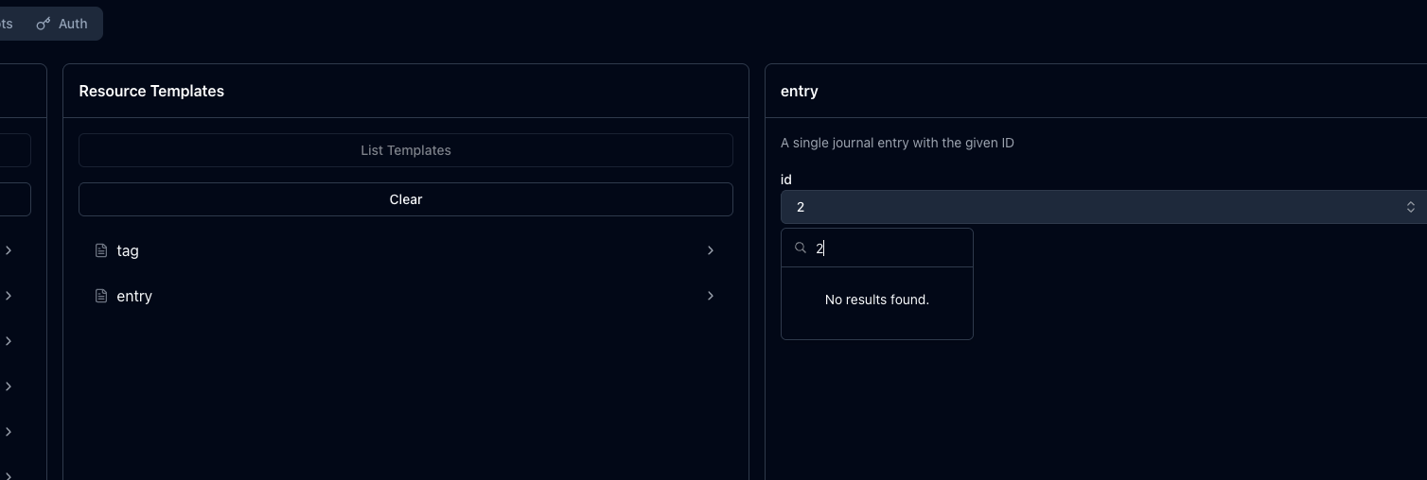Expand the entry template chevron
The width and height of the screenshot is (1427, 480).
coord(710,296)
